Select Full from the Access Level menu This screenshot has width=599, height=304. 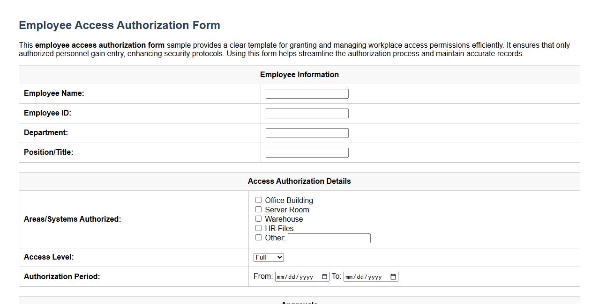268,257
